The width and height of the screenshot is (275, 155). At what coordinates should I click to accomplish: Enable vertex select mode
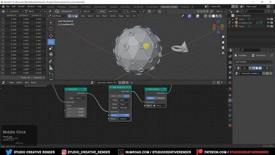(x=70, y=16)
